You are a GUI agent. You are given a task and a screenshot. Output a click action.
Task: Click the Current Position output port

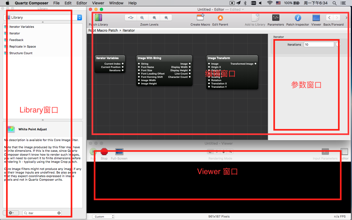pos(123,67)
